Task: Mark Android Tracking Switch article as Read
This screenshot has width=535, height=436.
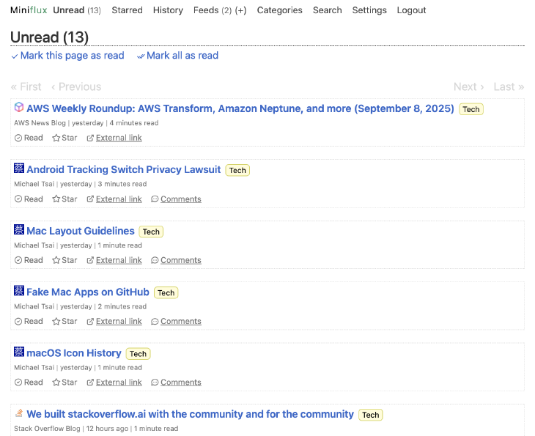Action: pos(29,199)
